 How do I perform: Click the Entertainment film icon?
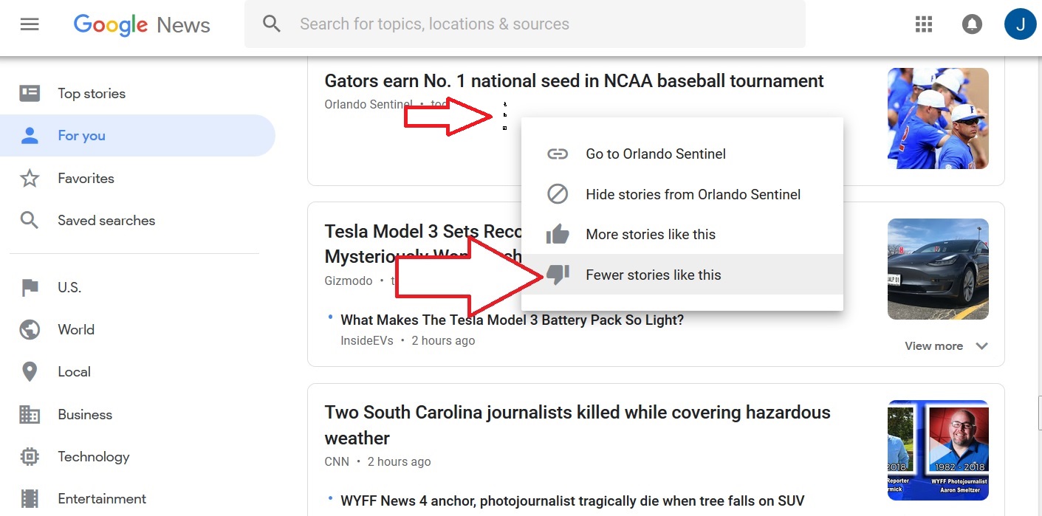(x=30, y=498)
